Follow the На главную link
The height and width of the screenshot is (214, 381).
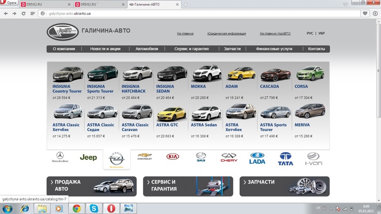185,33
